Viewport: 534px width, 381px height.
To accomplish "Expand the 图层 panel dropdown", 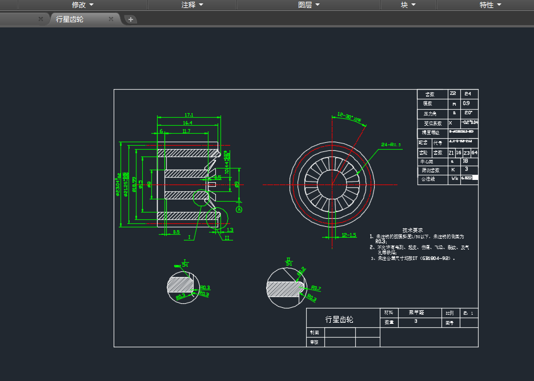I will [308, 5].
